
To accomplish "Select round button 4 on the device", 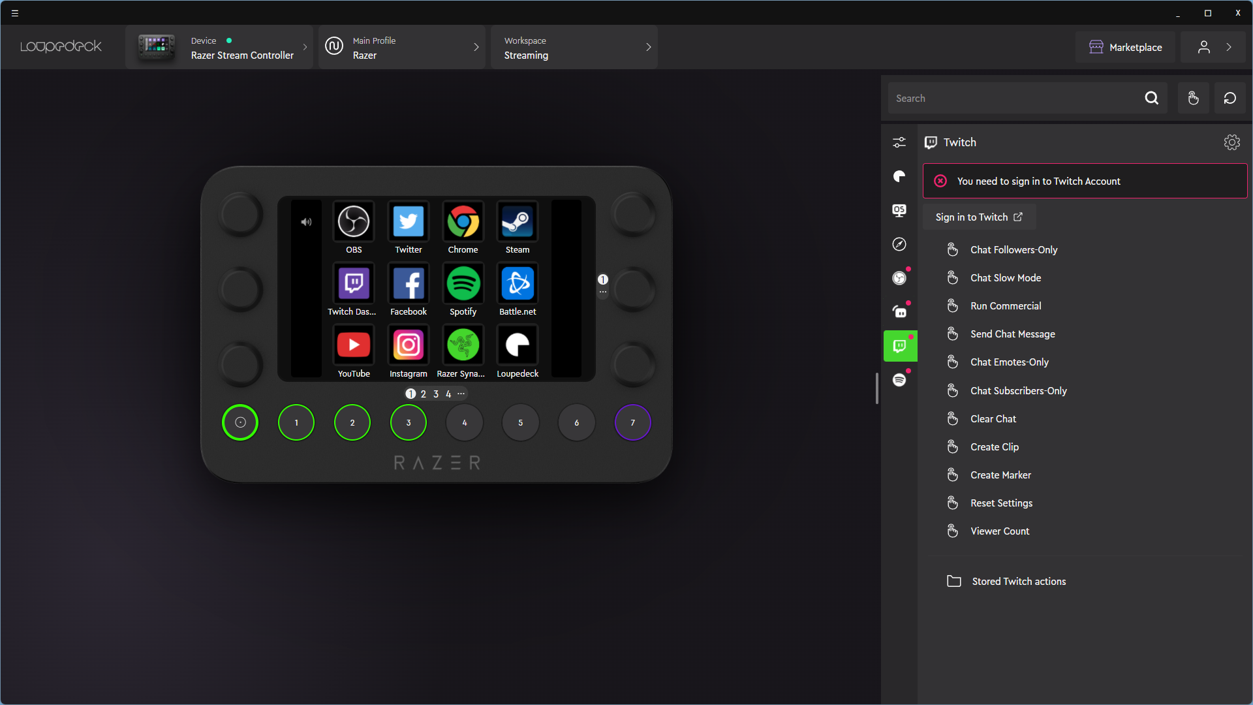I will [x=465, y=422].
